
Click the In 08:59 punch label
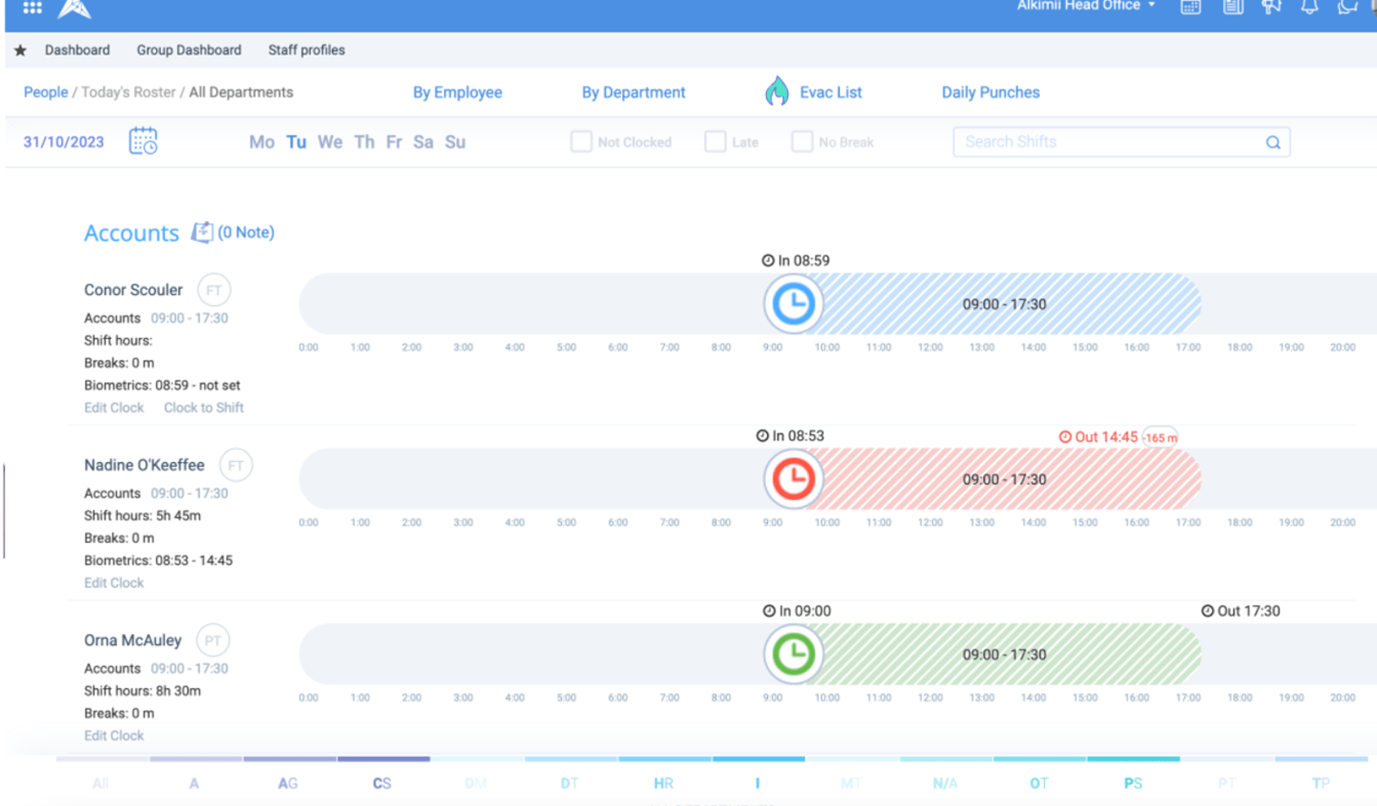(795, 261)
